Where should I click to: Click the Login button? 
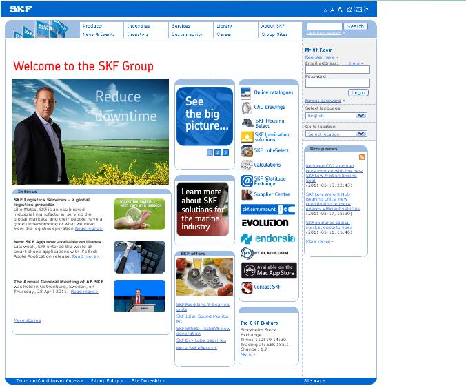click(x=358, y=93)
